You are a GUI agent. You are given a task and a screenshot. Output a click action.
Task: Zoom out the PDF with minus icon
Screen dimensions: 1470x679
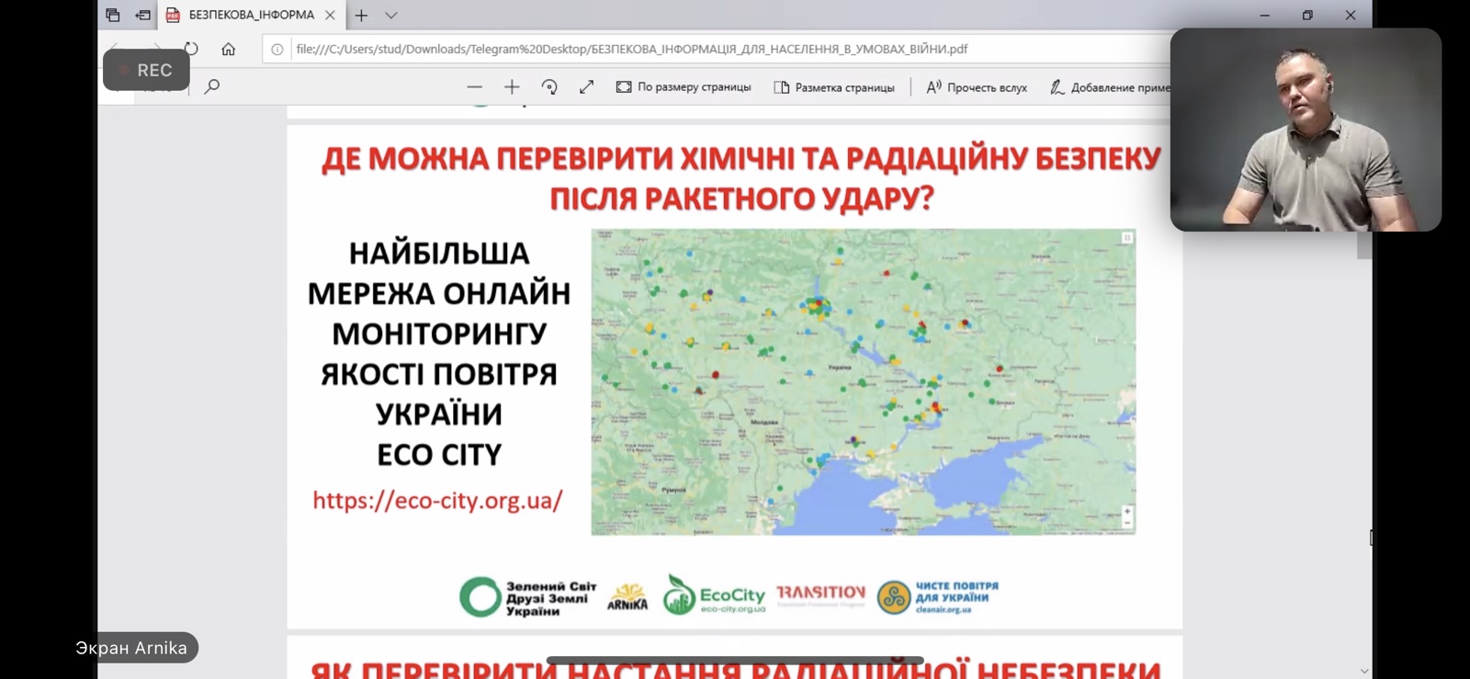coord(474,86)
